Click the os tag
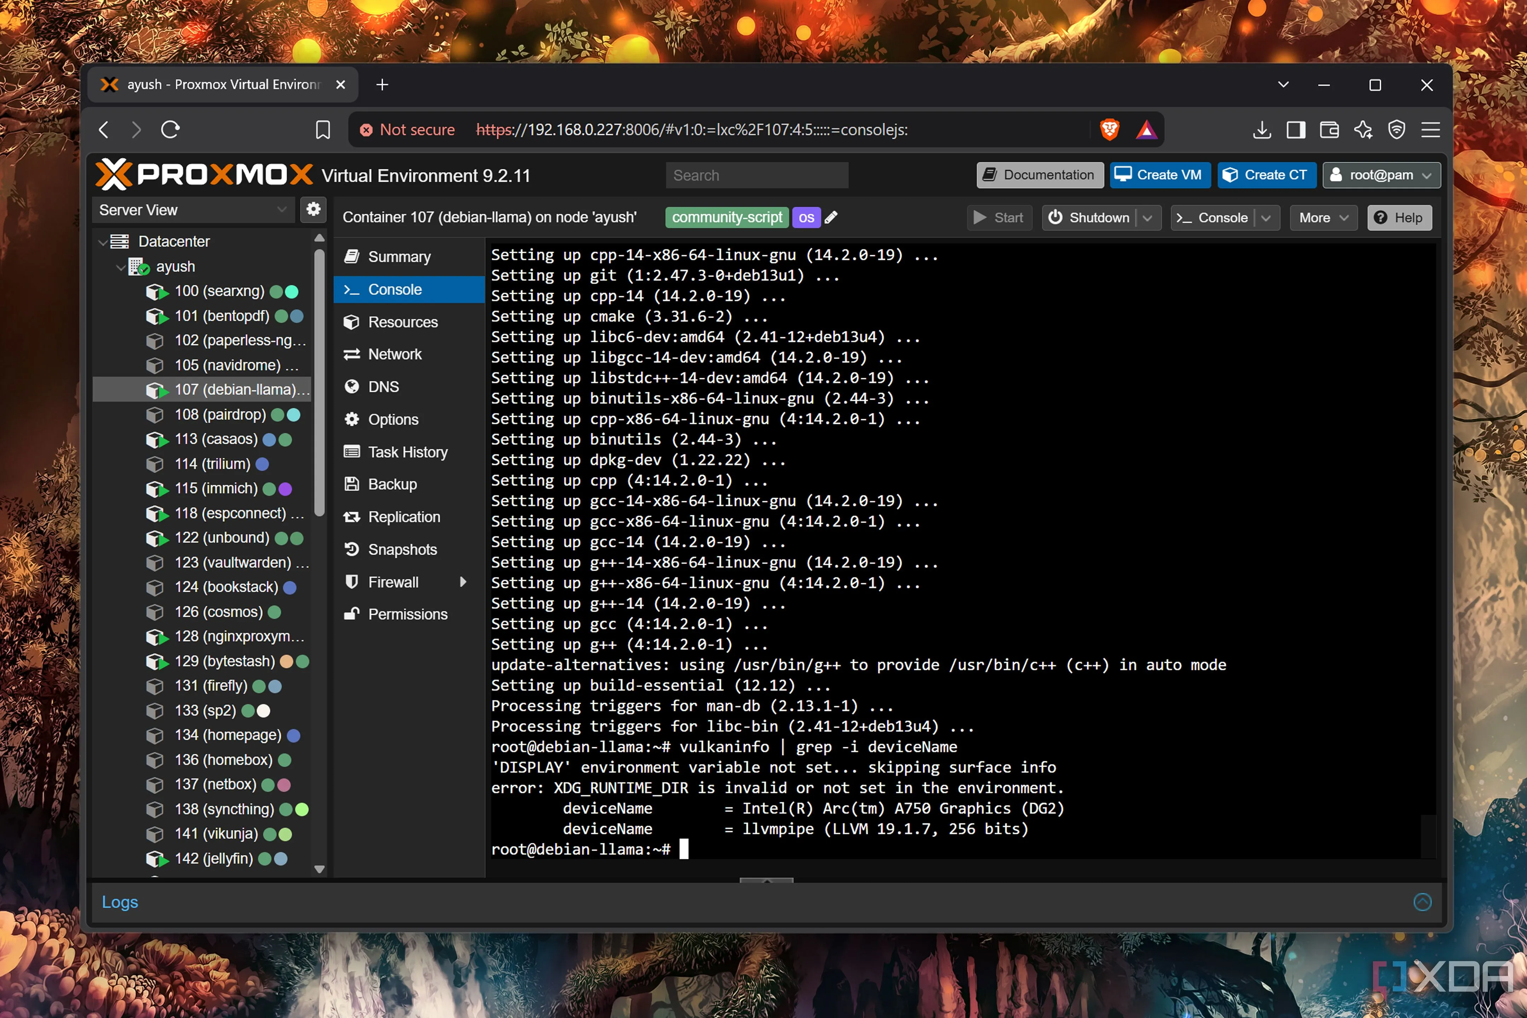1527x1018 pixels. (806, 217)
